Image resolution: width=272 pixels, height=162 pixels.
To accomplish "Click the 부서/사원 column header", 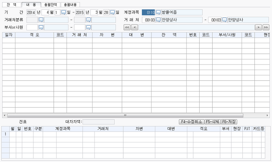I will click(227, 35).
